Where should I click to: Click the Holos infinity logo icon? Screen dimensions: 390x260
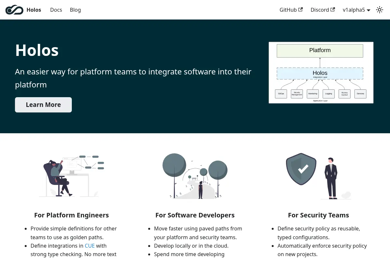pos(14,10)
